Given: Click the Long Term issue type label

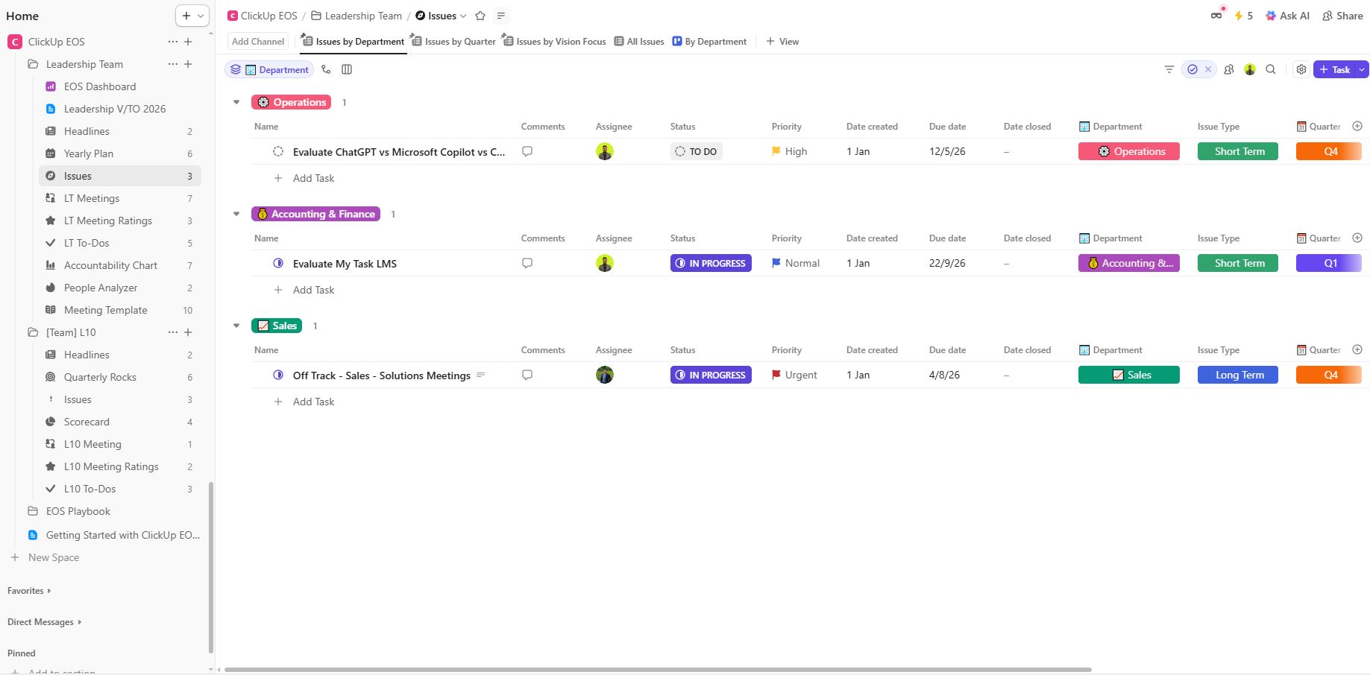Looking at the screenshot, I should (1237, 375).
